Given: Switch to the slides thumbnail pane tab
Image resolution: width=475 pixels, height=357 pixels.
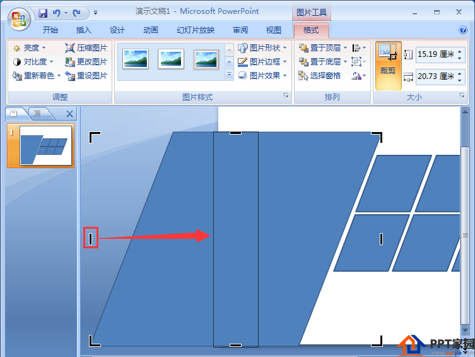Looking at the screenshot, I should point(14,114).
